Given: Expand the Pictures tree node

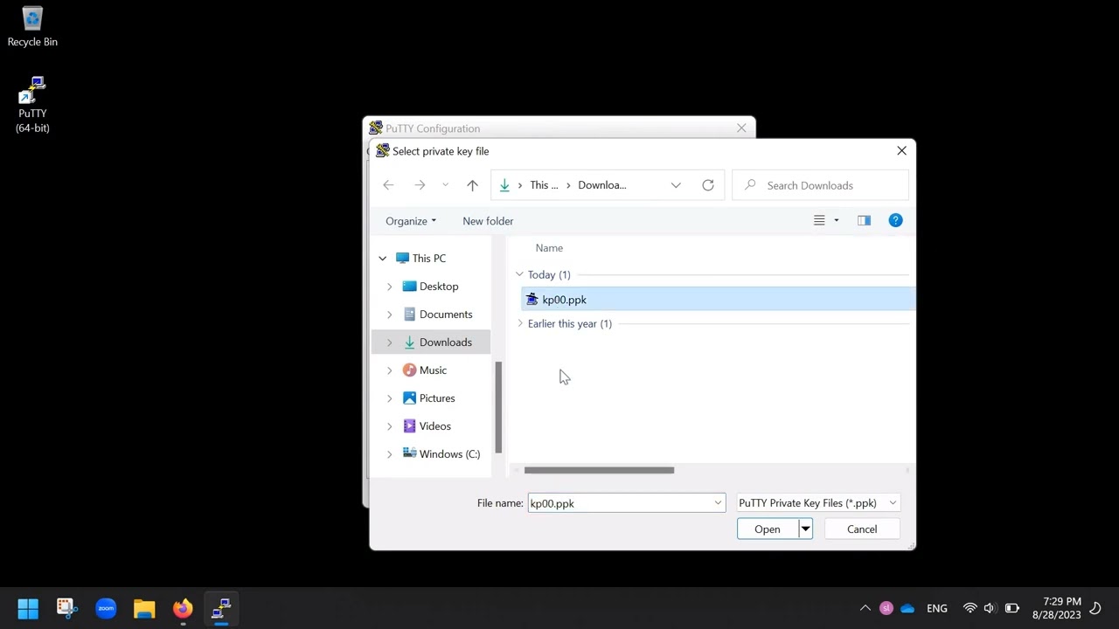Looking at the screenshot, I should pos(390,398).
